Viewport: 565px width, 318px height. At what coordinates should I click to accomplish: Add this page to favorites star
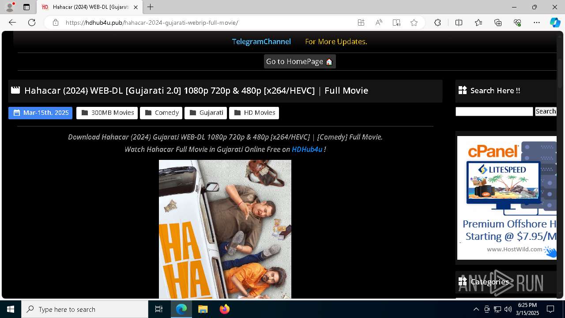pyautogui.click(x=414, y=23)
